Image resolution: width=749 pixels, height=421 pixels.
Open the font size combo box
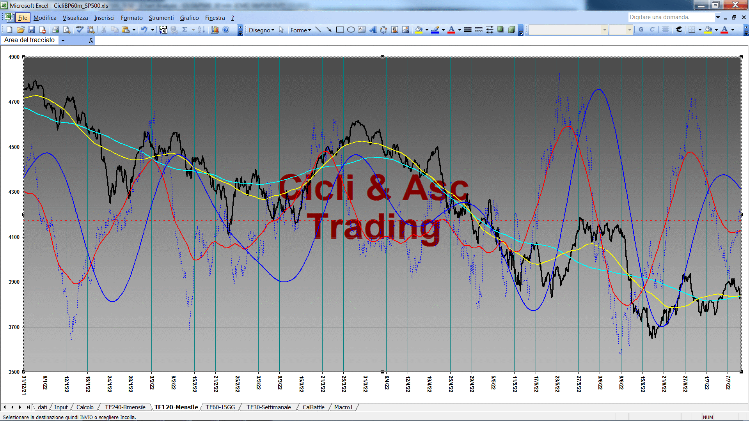coord(621,30)
